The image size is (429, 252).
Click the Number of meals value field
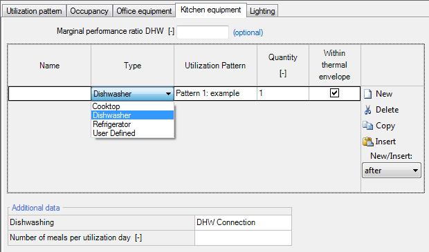click(243, 238)
